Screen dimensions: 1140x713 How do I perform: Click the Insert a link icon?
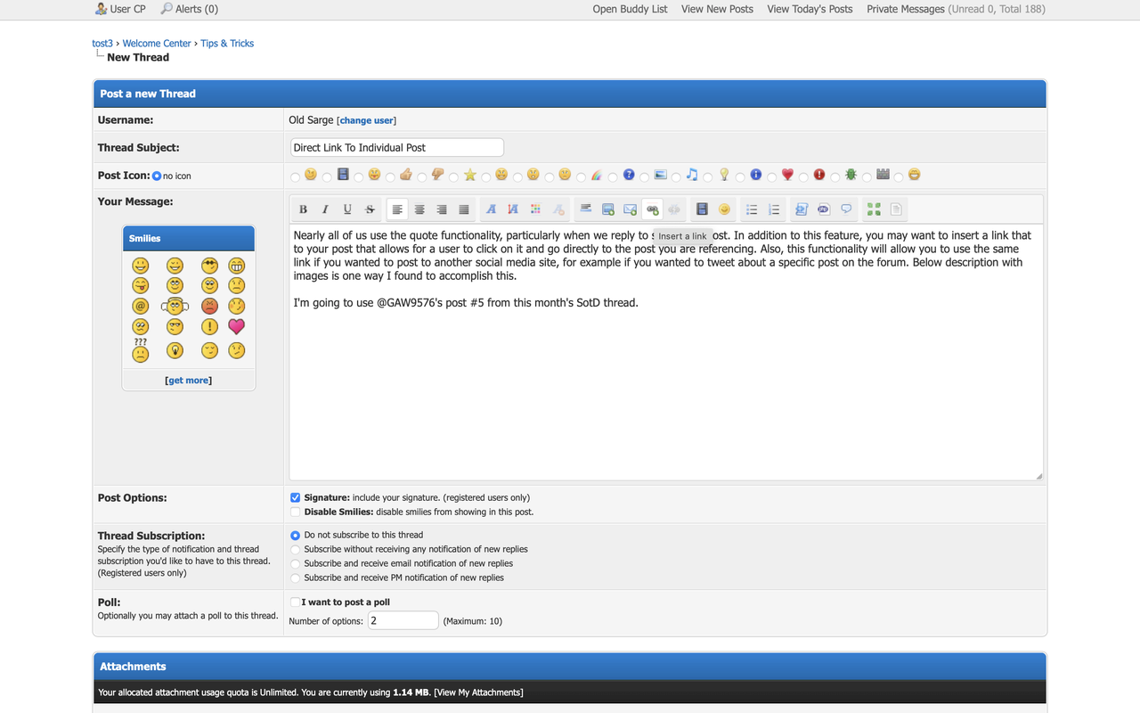pyautogui.click(x=653, y=209)
